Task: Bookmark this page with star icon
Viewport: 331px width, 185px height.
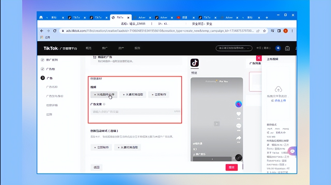Action: coord(264,31)
